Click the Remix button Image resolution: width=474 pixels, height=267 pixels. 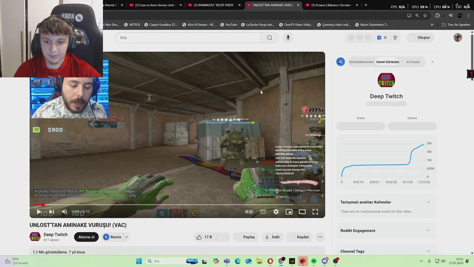[x=112, y=237]
